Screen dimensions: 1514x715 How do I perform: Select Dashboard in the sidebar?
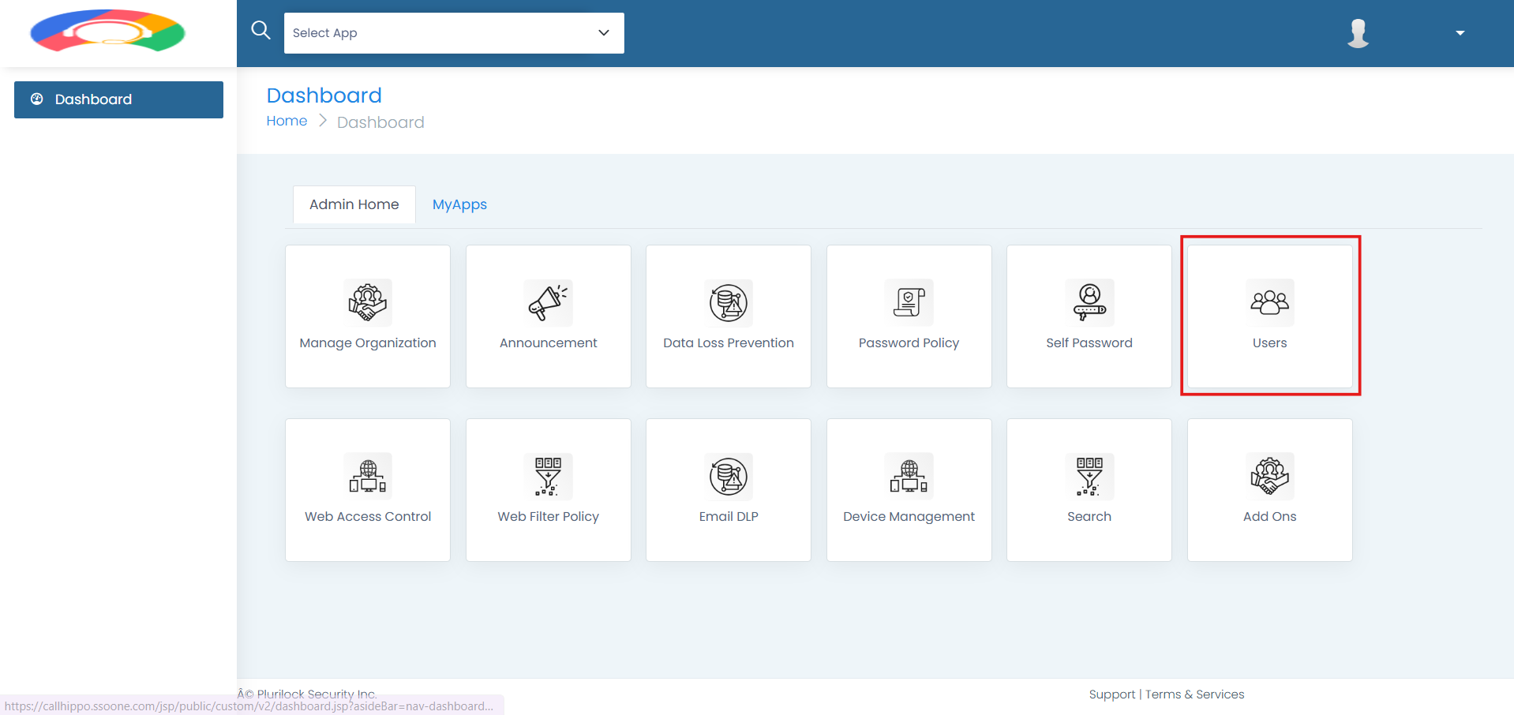(x=118, y=99)
